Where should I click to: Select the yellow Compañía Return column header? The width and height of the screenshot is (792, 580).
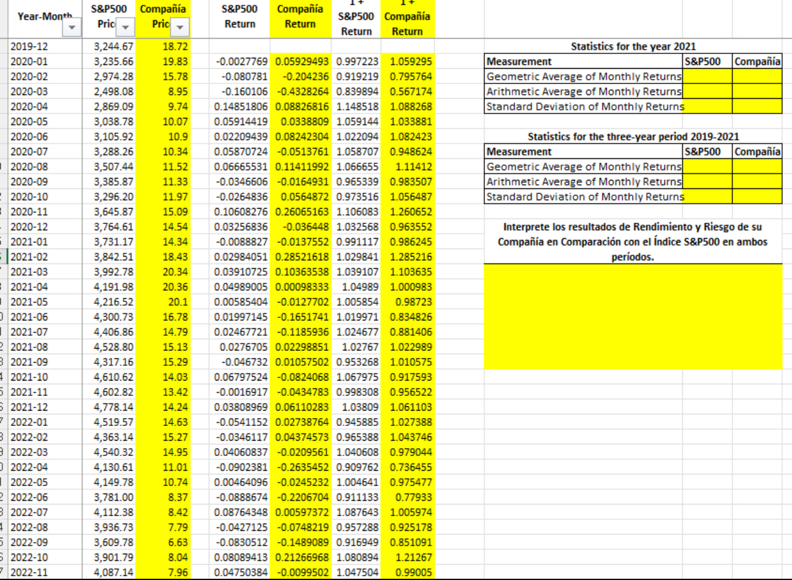tap(300, 17)
